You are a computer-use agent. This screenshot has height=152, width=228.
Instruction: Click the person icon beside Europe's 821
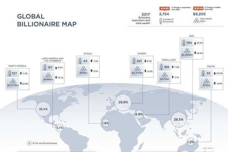point(134,61)
